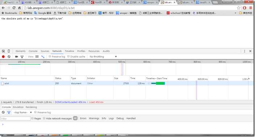Open the Sources tab
This screenshot has width=255, height=137.
coord(45,51)
